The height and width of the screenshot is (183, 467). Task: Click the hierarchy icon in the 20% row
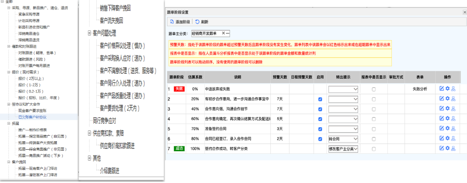(x=453, y=99)
